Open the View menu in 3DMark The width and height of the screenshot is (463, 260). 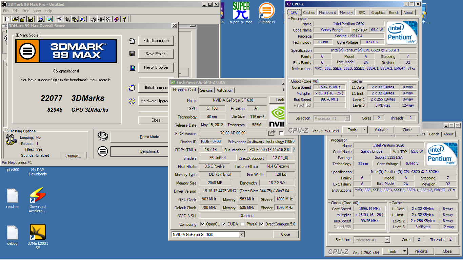click(x=37, y=11)
